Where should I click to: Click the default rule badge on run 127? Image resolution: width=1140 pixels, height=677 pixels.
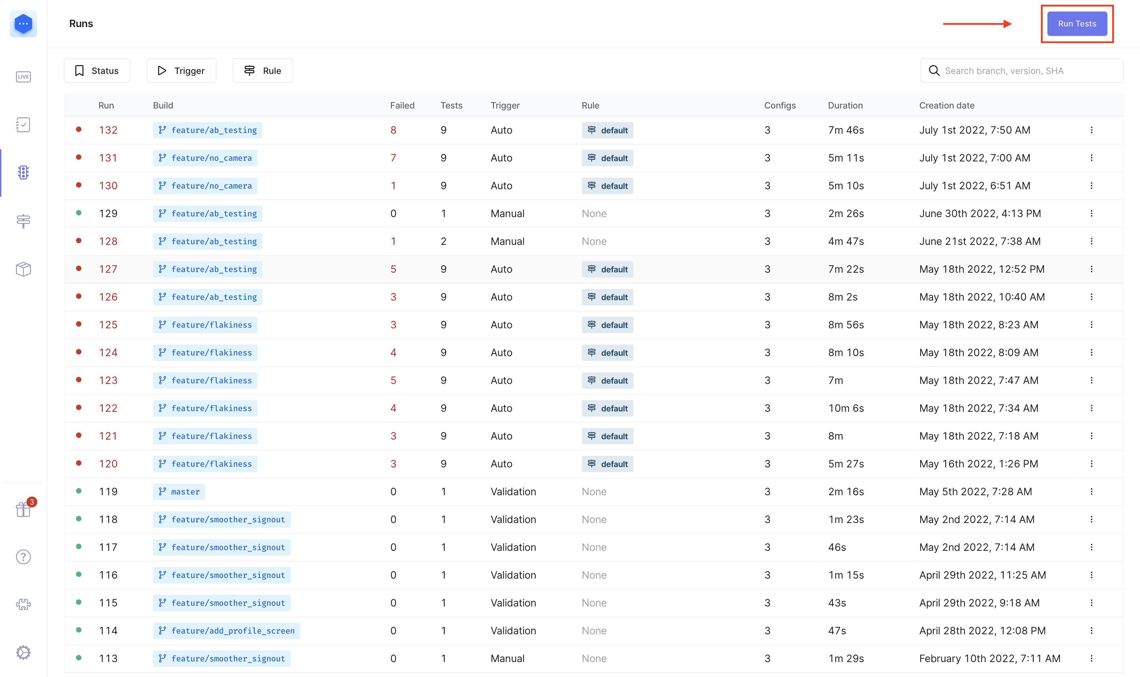coord(607,270)
